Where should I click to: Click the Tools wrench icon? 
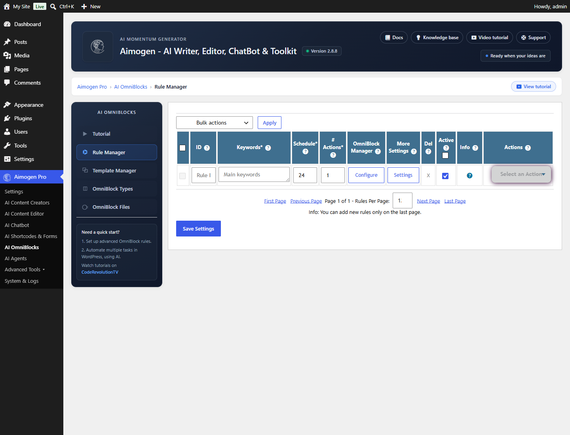coord(7,146)
